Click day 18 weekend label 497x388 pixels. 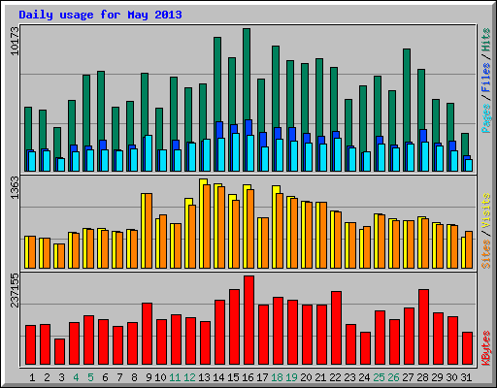[277, 377]
